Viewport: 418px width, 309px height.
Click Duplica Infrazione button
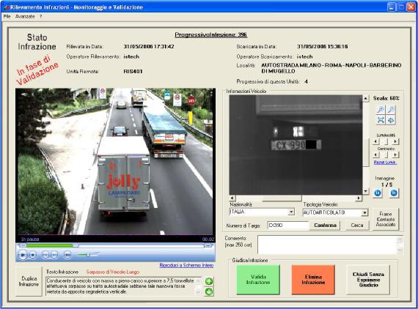point(29,282)
